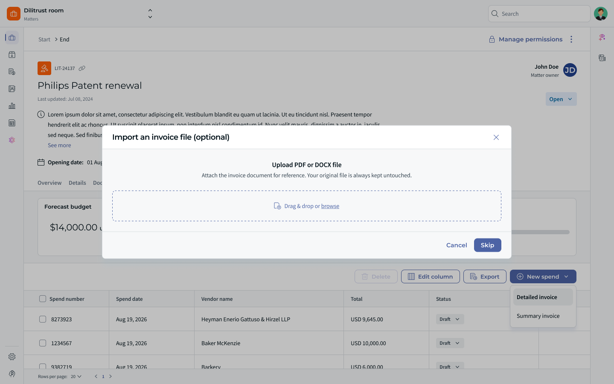Click Cancel in the import dialog

tap(457, 245)
